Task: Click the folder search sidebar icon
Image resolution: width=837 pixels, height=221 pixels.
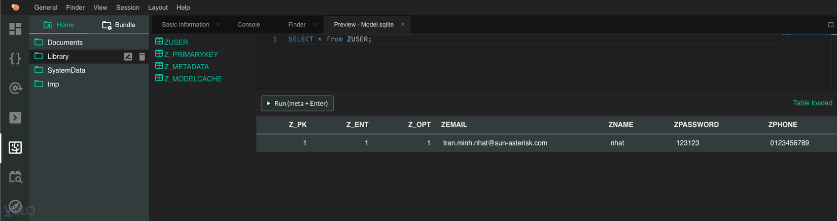Action: click(x=15, y=177)
